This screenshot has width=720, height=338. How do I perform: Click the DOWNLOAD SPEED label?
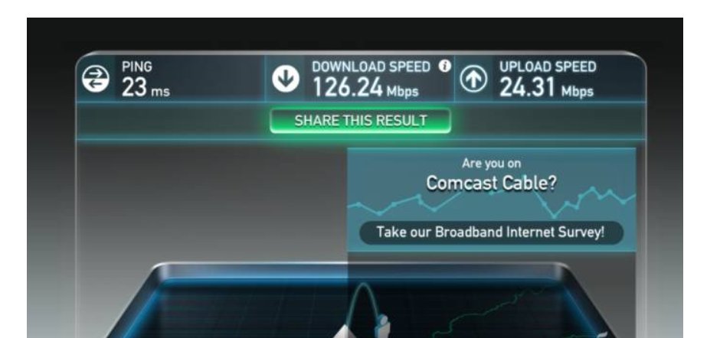[371, 67]
